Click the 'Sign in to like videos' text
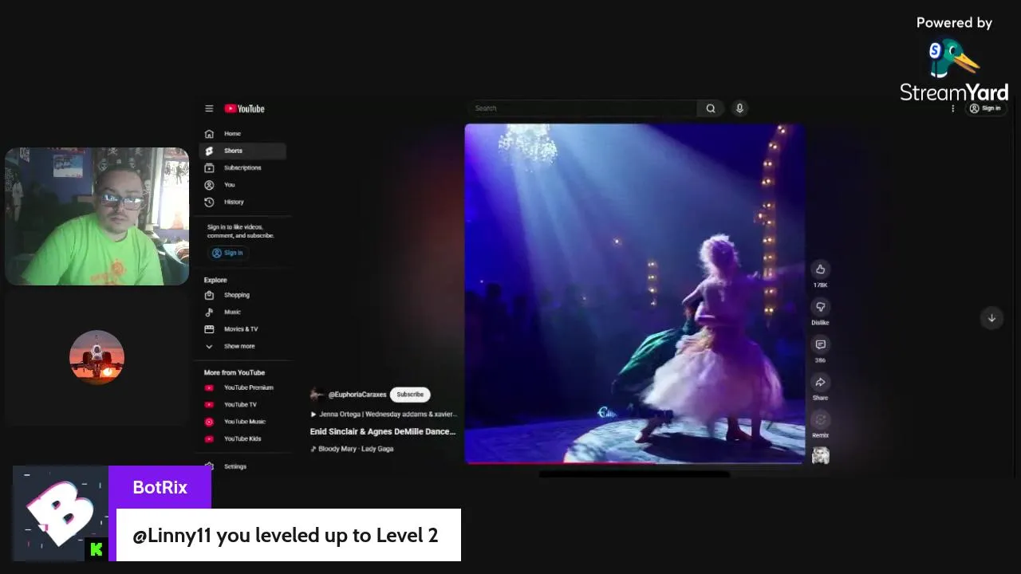Image resolution: width=1021 pixels, height=574 pixels. [241, 231]
